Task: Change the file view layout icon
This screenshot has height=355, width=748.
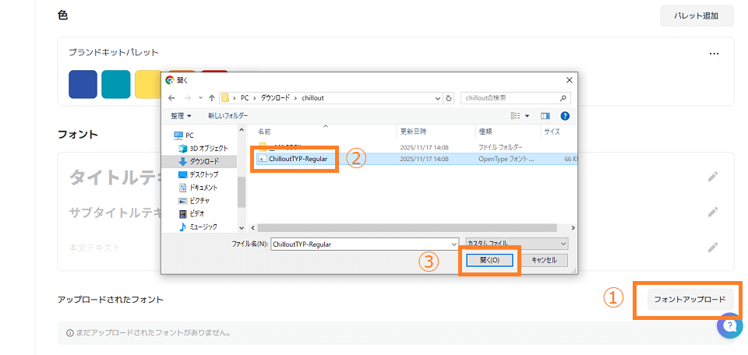Action: click(515, 116)
